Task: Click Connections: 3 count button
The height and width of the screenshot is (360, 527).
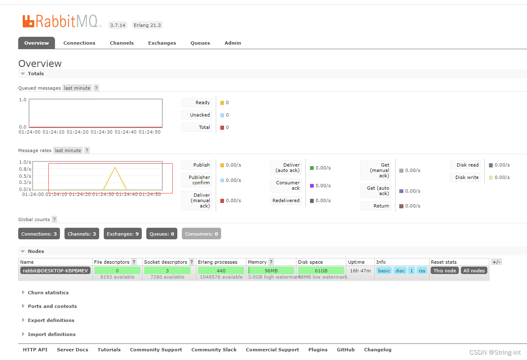Action: 39,234
